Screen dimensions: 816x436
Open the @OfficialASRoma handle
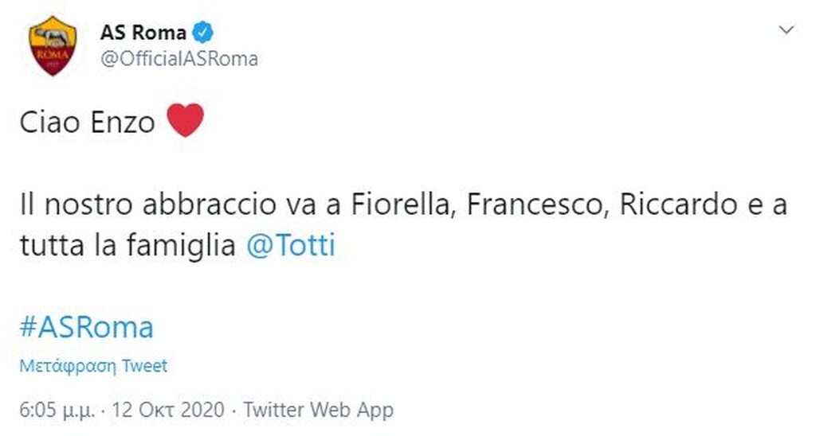pyautogui.click(x=178, y=59)
